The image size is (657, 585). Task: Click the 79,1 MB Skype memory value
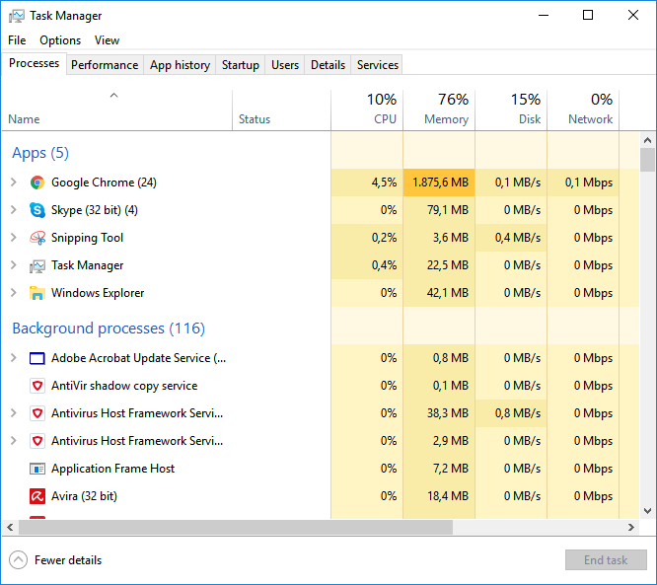pyautogui.click(x=448, y=210)
